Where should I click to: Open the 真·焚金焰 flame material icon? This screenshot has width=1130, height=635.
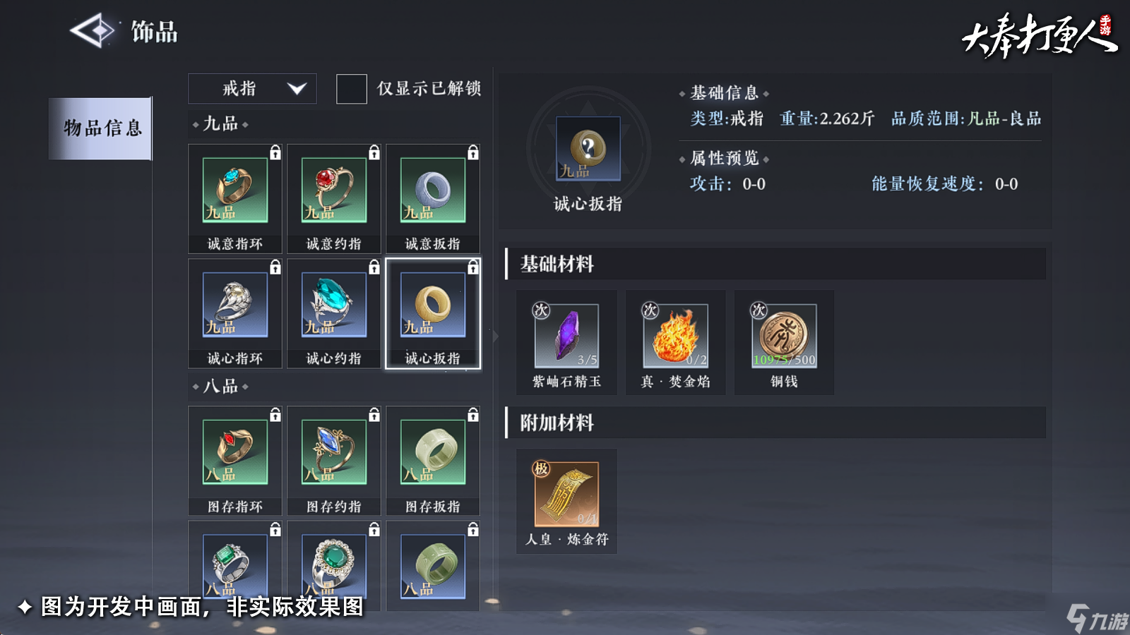675,336
